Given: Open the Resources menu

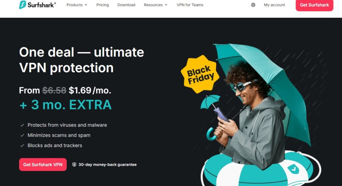Looking at the screenshot, I should [x=156, y=5].
